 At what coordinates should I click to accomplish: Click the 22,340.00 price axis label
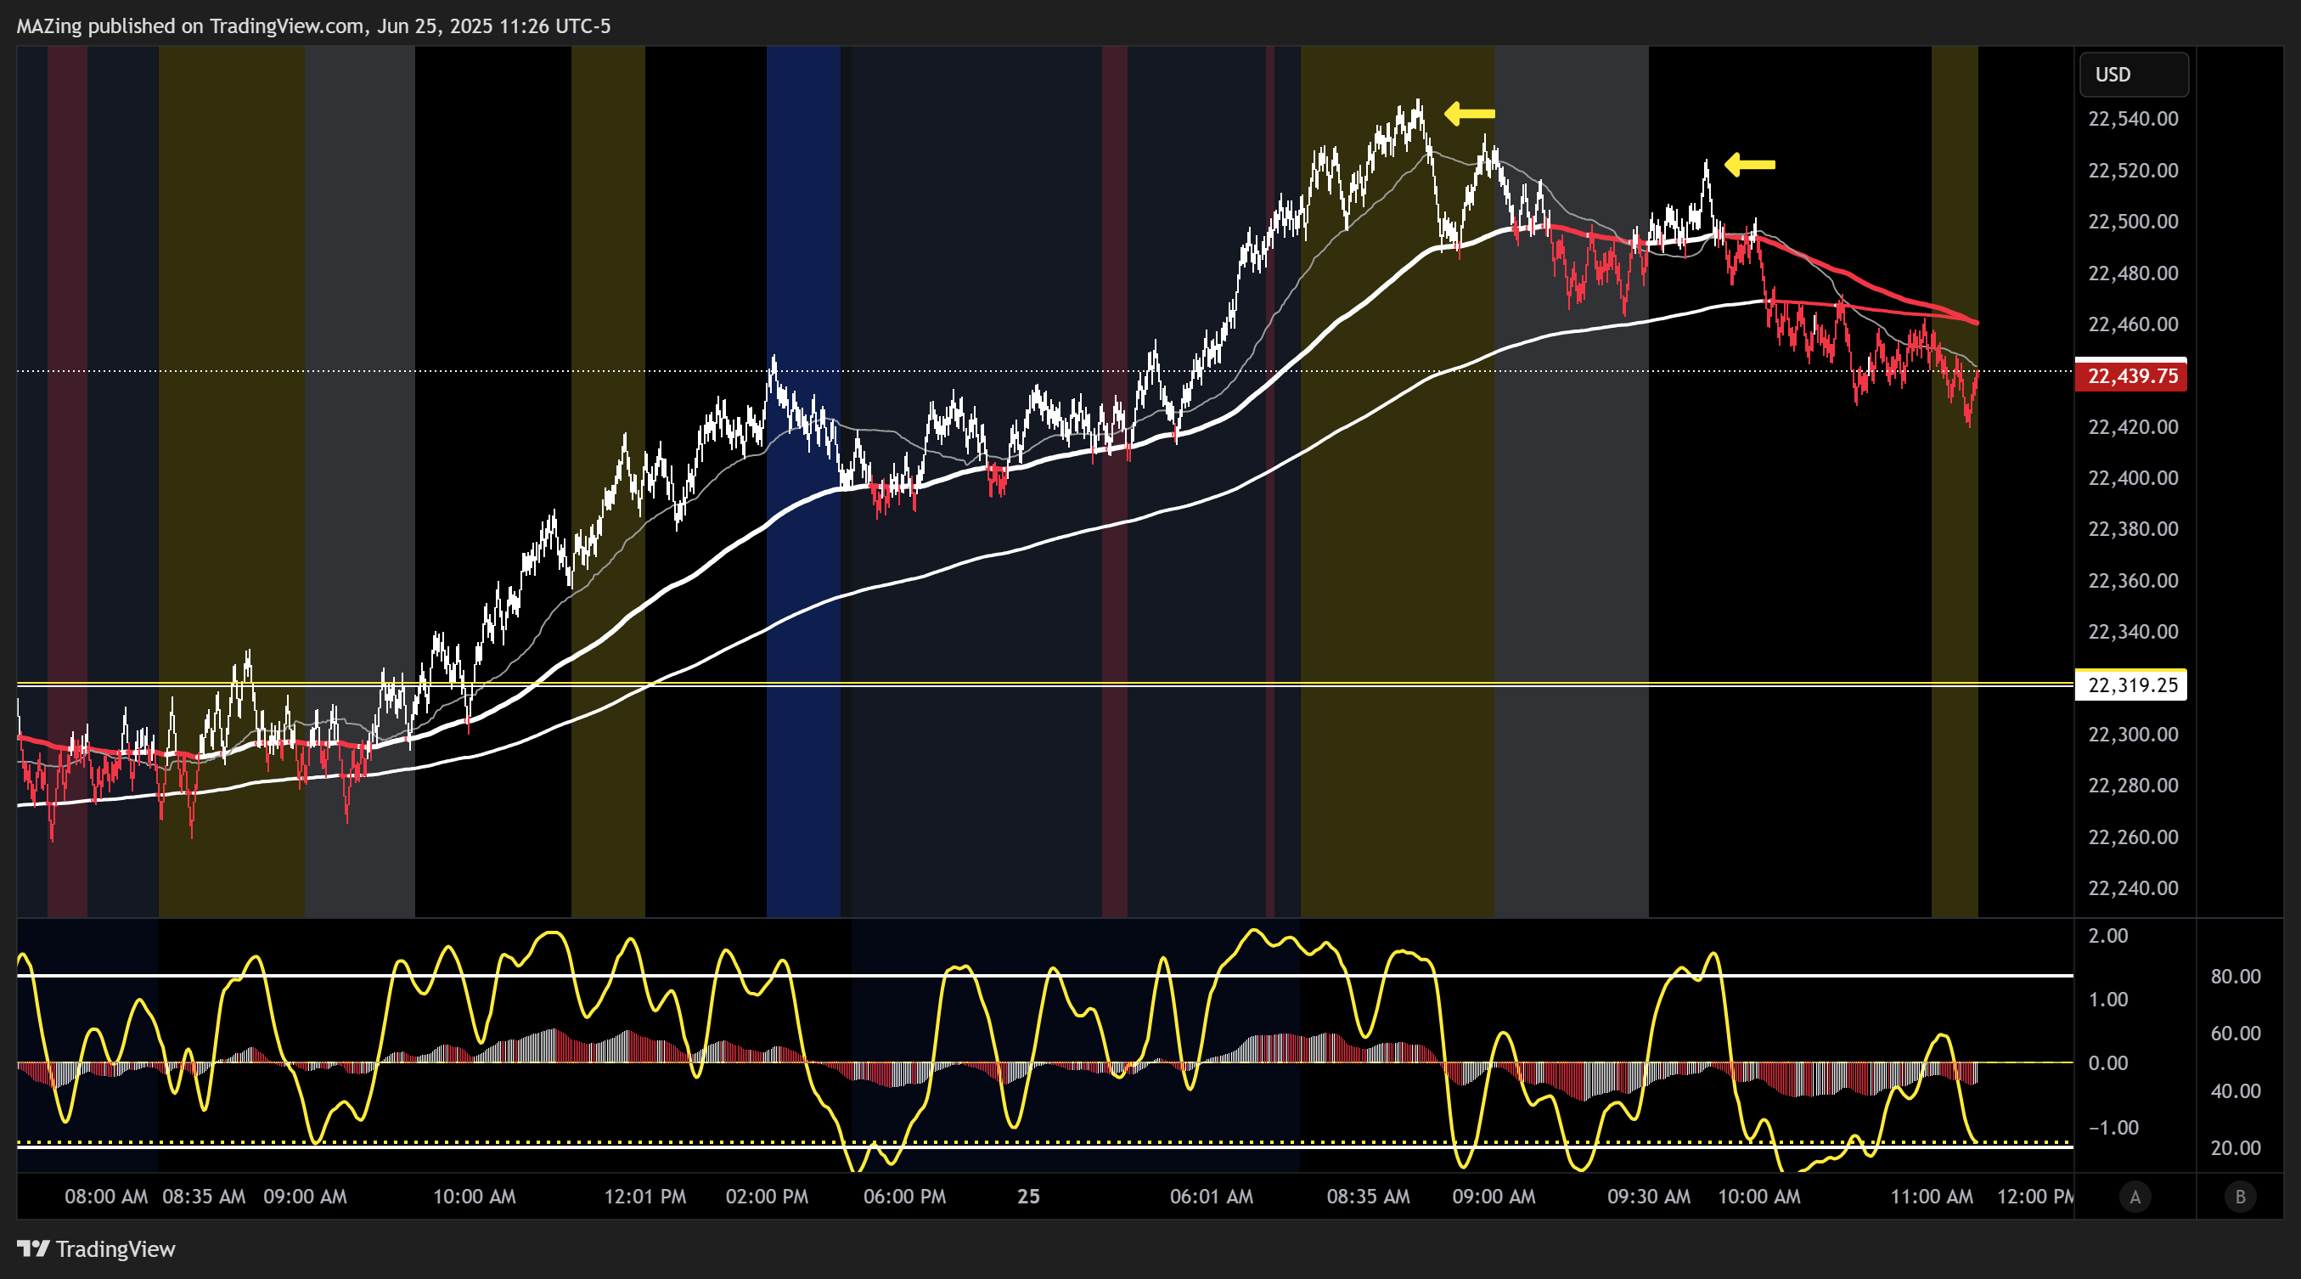[2133, 632]
